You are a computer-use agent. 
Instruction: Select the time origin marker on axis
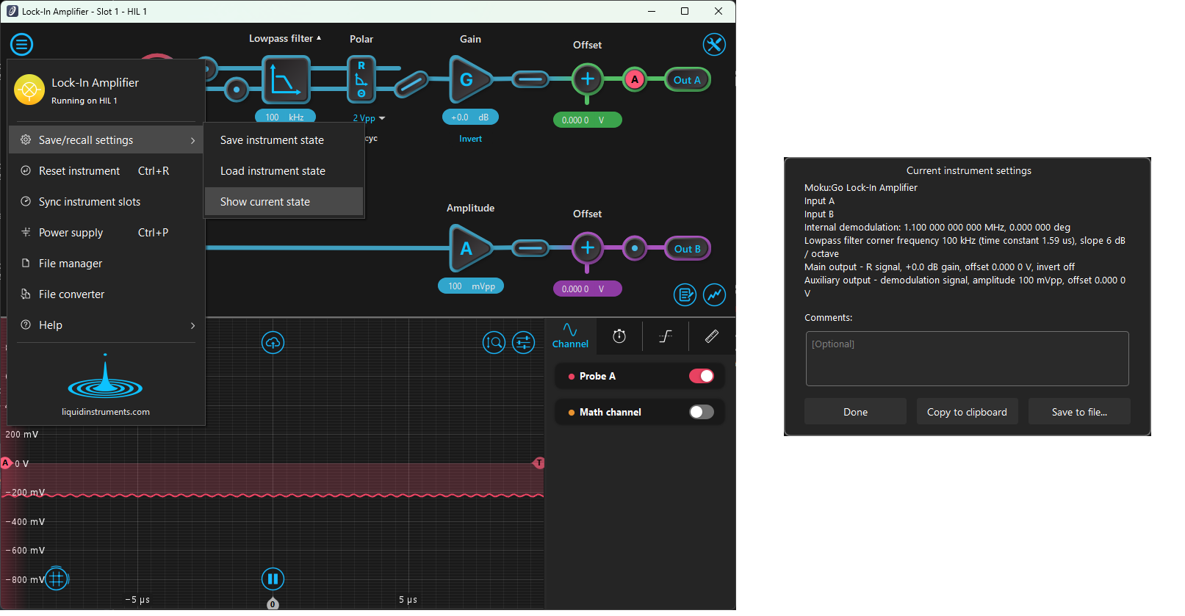coord(273,604)
